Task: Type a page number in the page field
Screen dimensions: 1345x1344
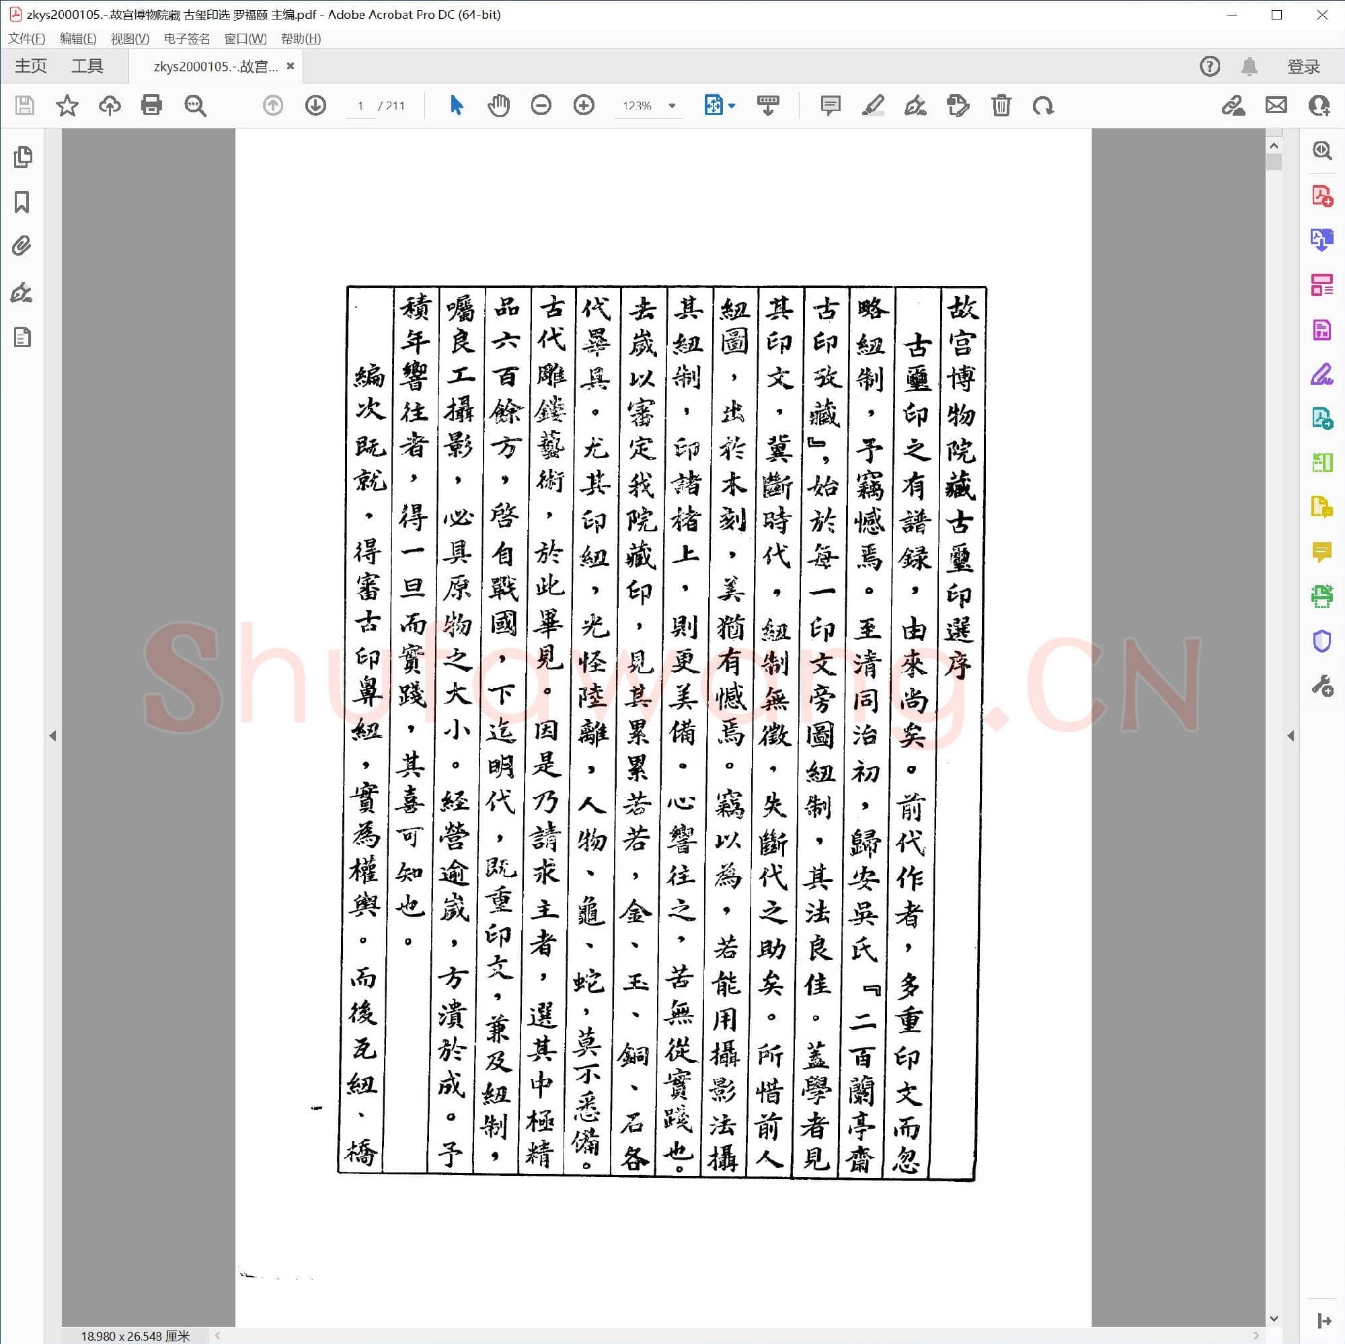Action: (x=360, y=106)
